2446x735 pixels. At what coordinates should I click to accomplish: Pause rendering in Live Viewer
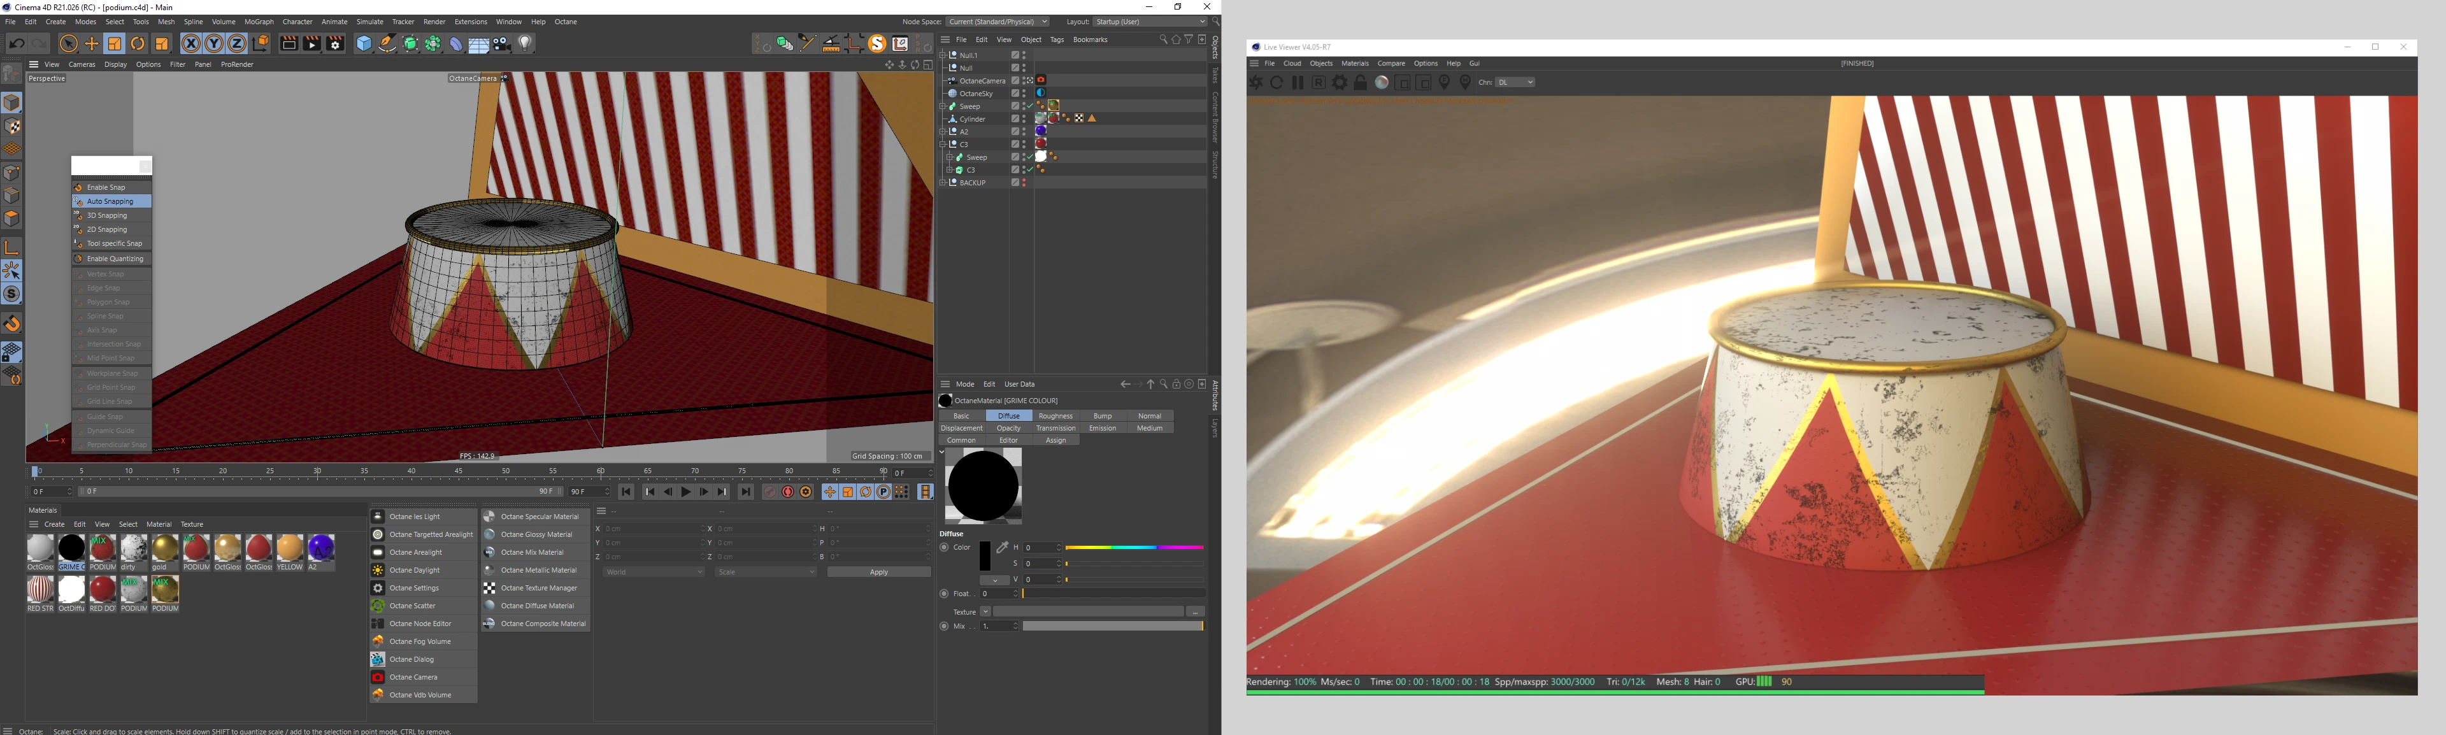tap(1297, 83)
